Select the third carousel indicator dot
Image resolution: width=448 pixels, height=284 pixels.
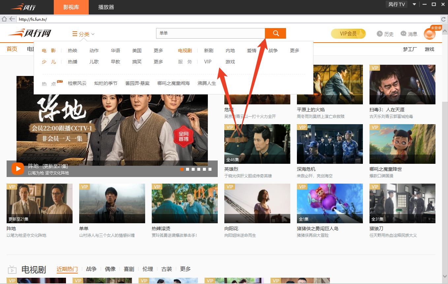[193, 169]
